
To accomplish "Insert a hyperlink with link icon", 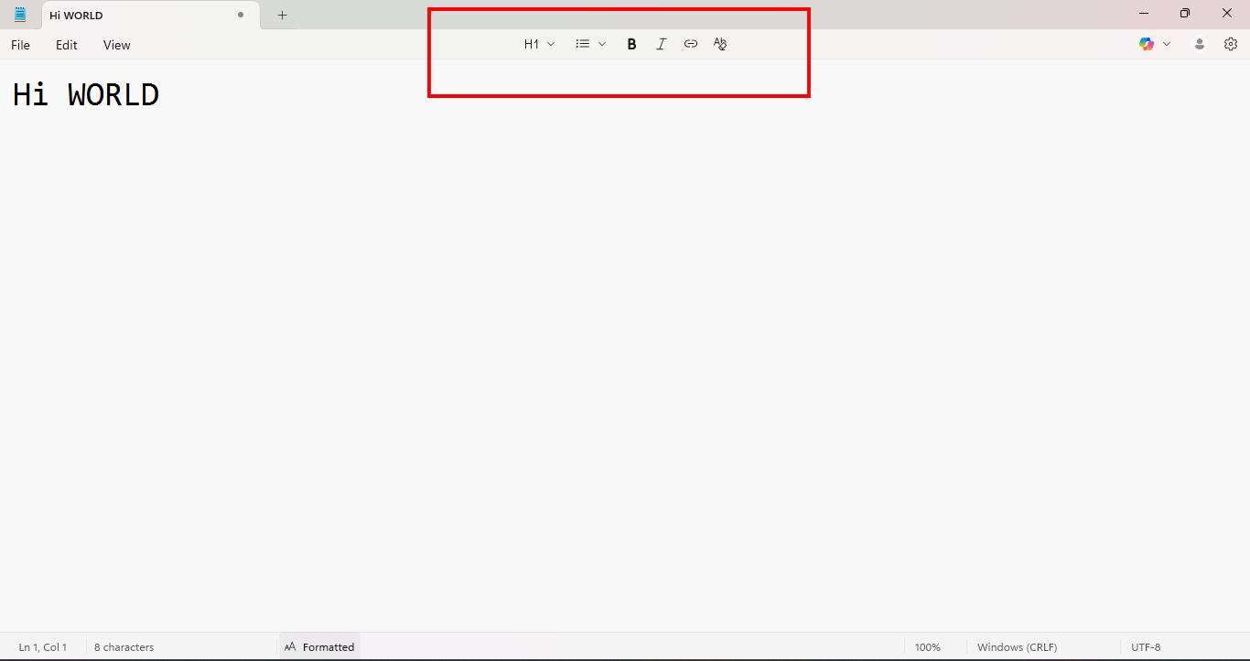I will point(691,44).
